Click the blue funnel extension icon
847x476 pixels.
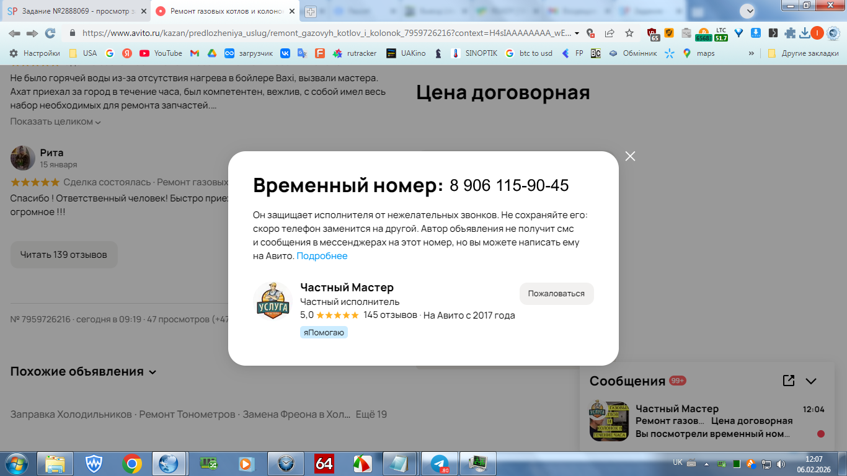point(738,33)
